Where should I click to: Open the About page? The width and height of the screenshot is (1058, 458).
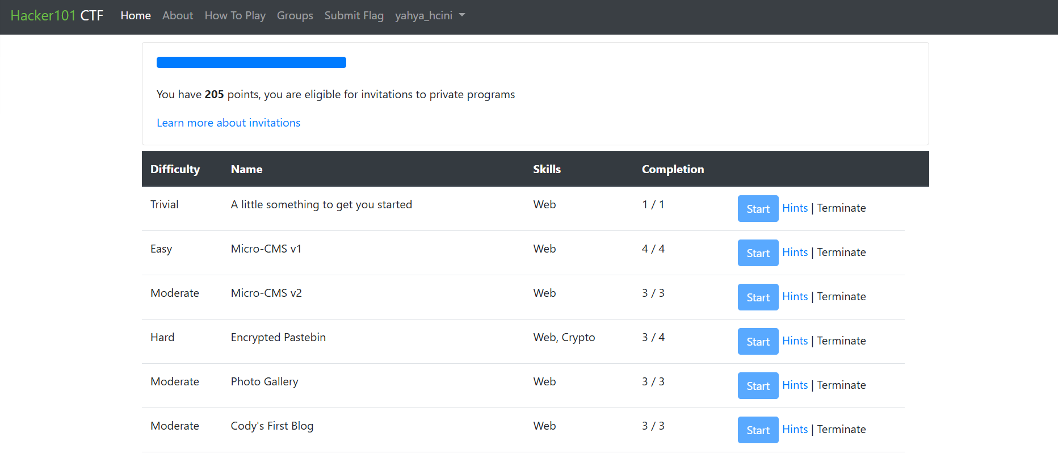[x=178, y=15]
